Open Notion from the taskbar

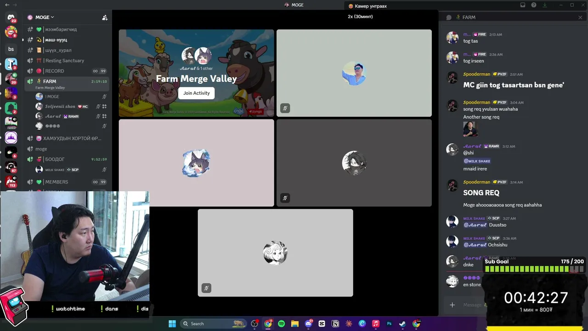[335, 324]
